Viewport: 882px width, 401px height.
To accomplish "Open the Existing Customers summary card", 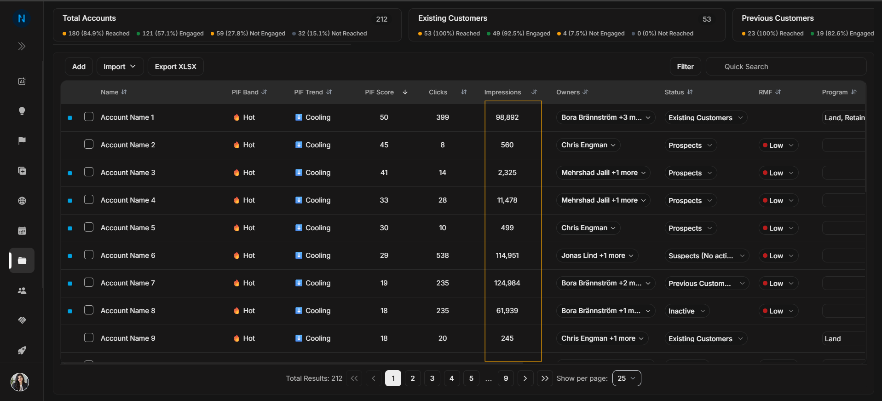I will coord(567,25).
